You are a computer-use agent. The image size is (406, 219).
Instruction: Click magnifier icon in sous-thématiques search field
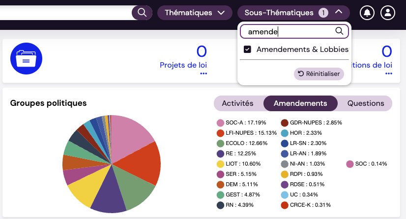339,31
